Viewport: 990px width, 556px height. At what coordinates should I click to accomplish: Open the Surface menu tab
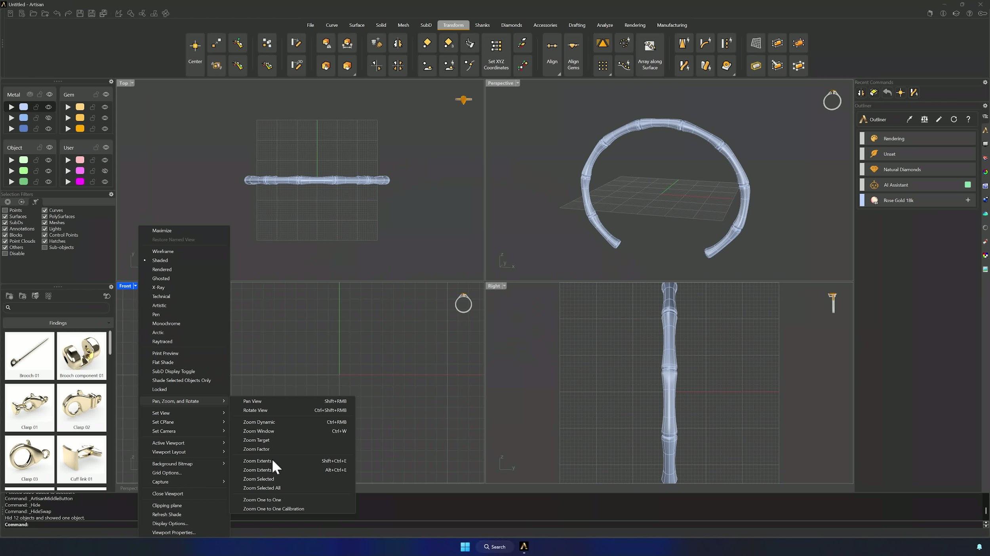pyautogui.click(x=356, y=25)
